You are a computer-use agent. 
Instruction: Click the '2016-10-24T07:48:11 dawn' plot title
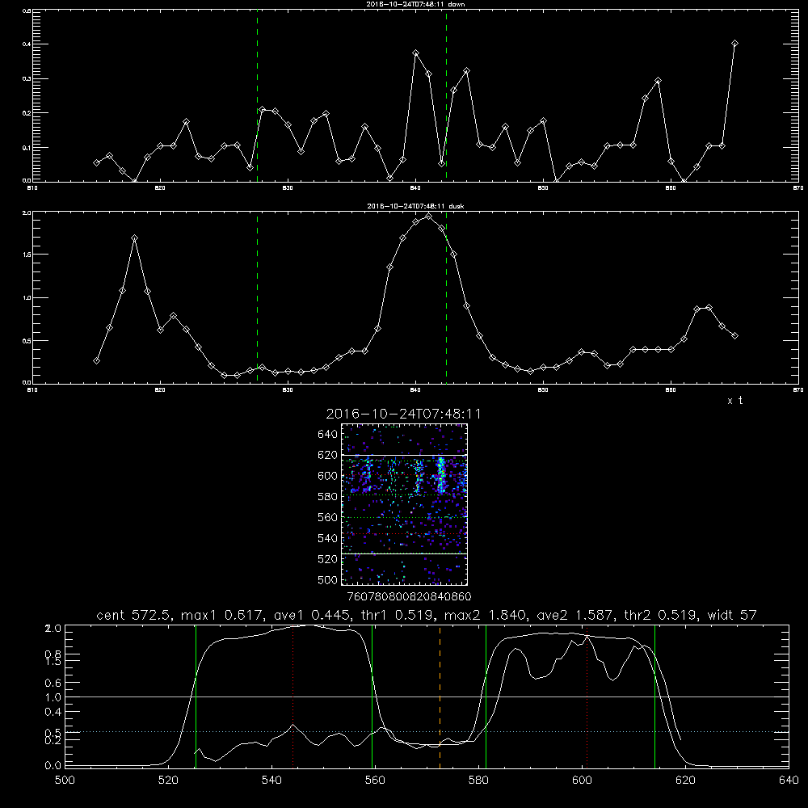[415, 4]
